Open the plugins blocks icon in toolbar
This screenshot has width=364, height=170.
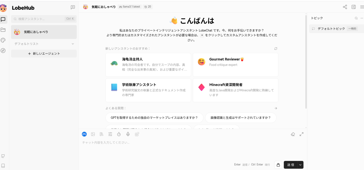[137, 134]
